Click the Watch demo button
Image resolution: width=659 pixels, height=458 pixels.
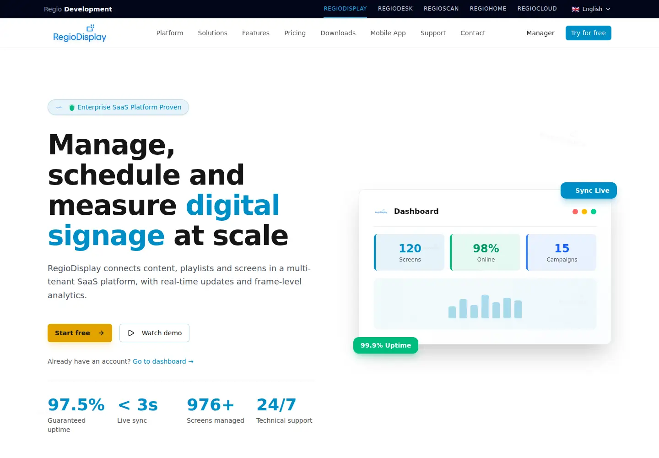[154, 333]
